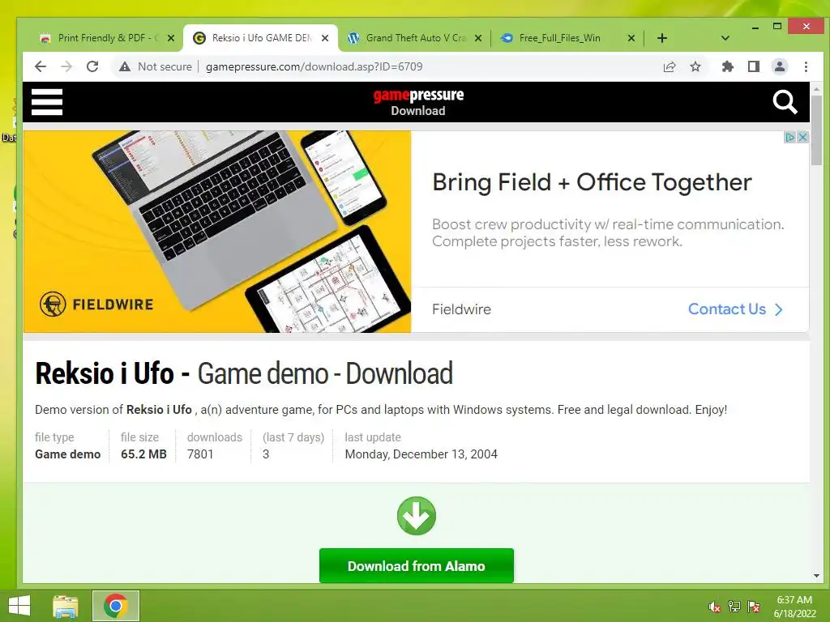Screen dimensions: 830x622
Task: Click the Bring Field + Office Together headline
Action: 592,182
